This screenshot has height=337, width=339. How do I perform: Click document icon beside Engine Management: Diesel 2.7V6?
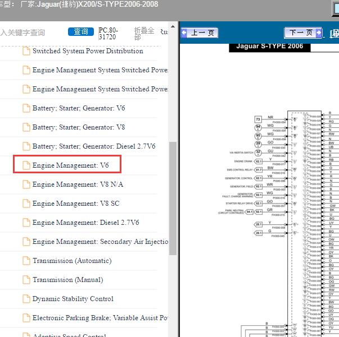26,223
